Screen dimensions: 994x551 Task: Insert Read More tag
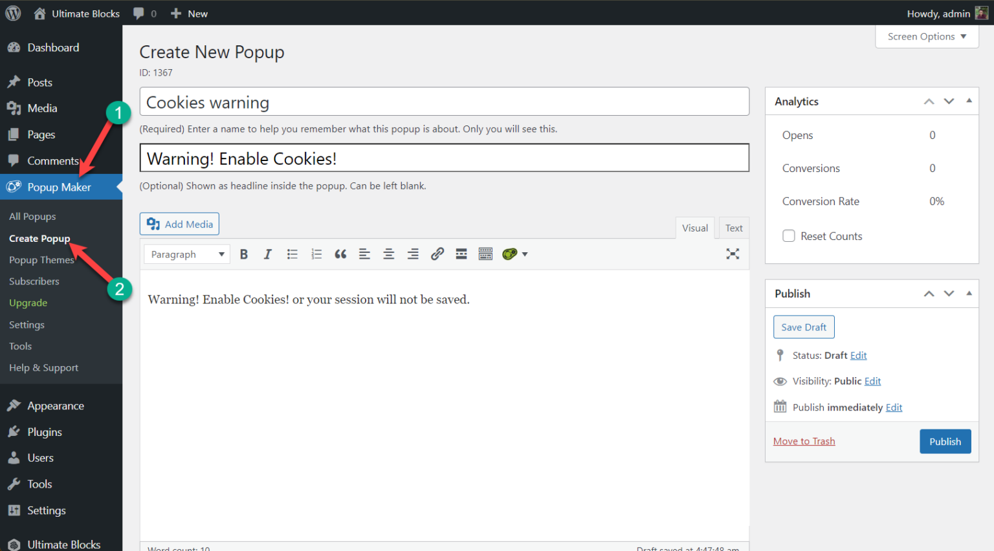coord(461,254)
